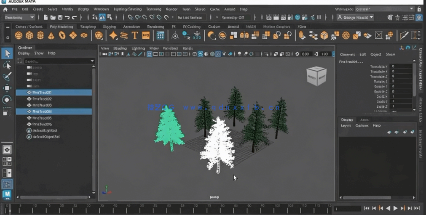The width and height of the screenshot is (426, 215).
Task: Switch to the Sculpting shelf tab
Action: tap(88, 27)
